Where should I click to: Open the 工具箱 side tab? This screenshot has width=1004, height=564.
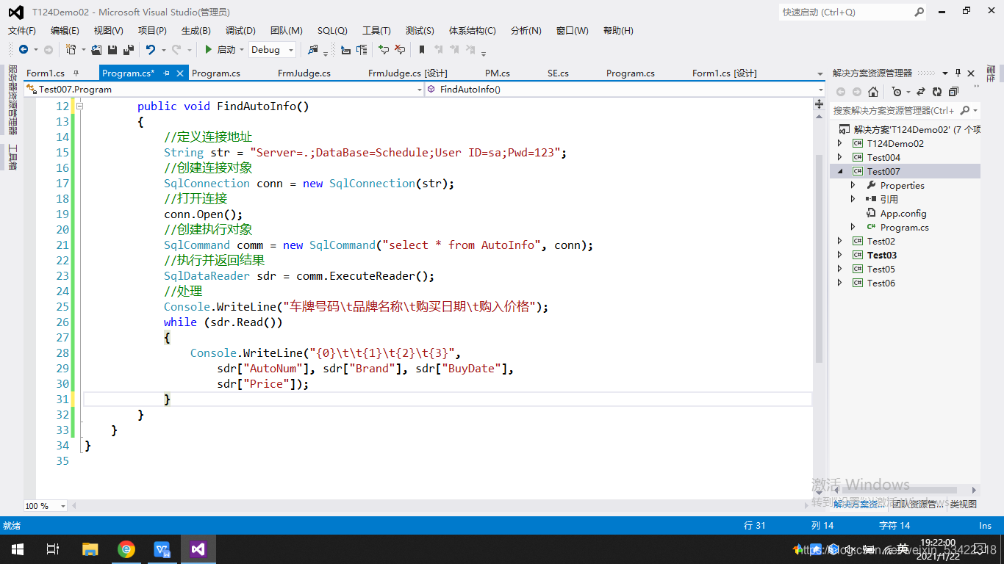pyautogui.click(x=12, y=157)
